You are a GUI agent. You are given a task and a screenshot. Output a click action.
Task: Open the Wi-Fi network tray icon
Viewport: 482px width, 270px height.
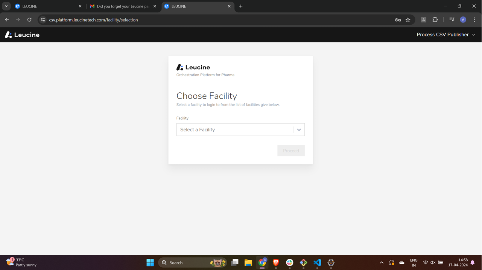pyautogui.click(x=426, y=262)
